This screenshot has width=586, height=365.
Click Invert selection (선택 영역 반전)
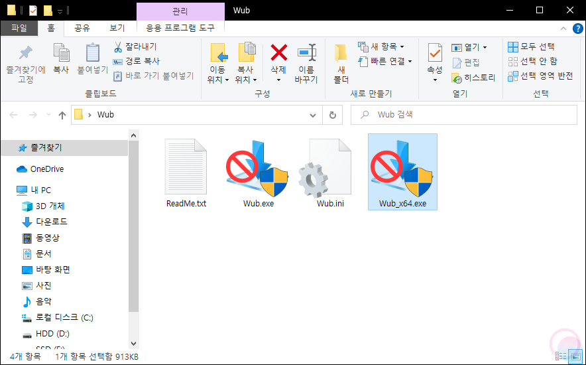pyautogui.click(x=540, y=76)
